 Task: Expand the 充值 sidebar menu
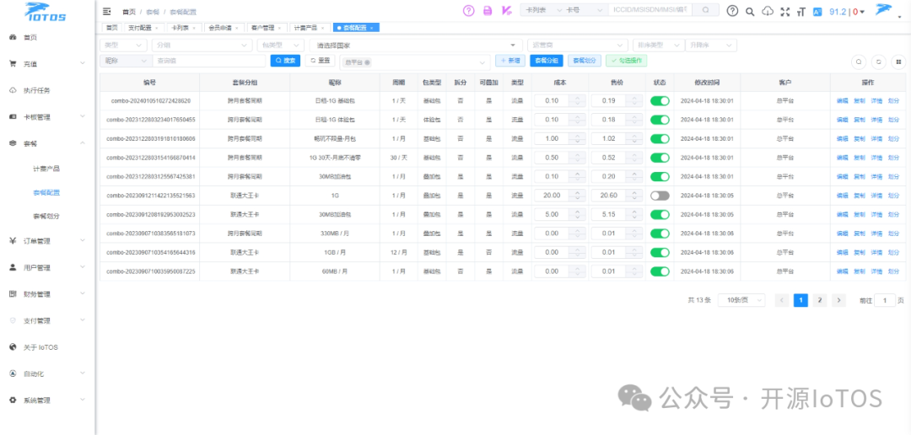(x=47, y=64)
